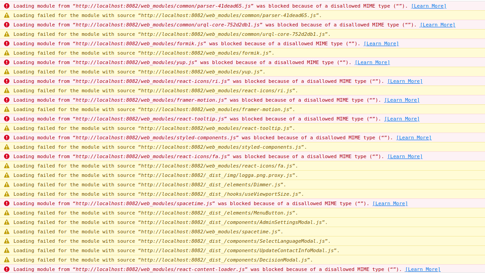Select the components/SelectLanguageModal.js source URL

pyautogui.click(x=234, y=241)
